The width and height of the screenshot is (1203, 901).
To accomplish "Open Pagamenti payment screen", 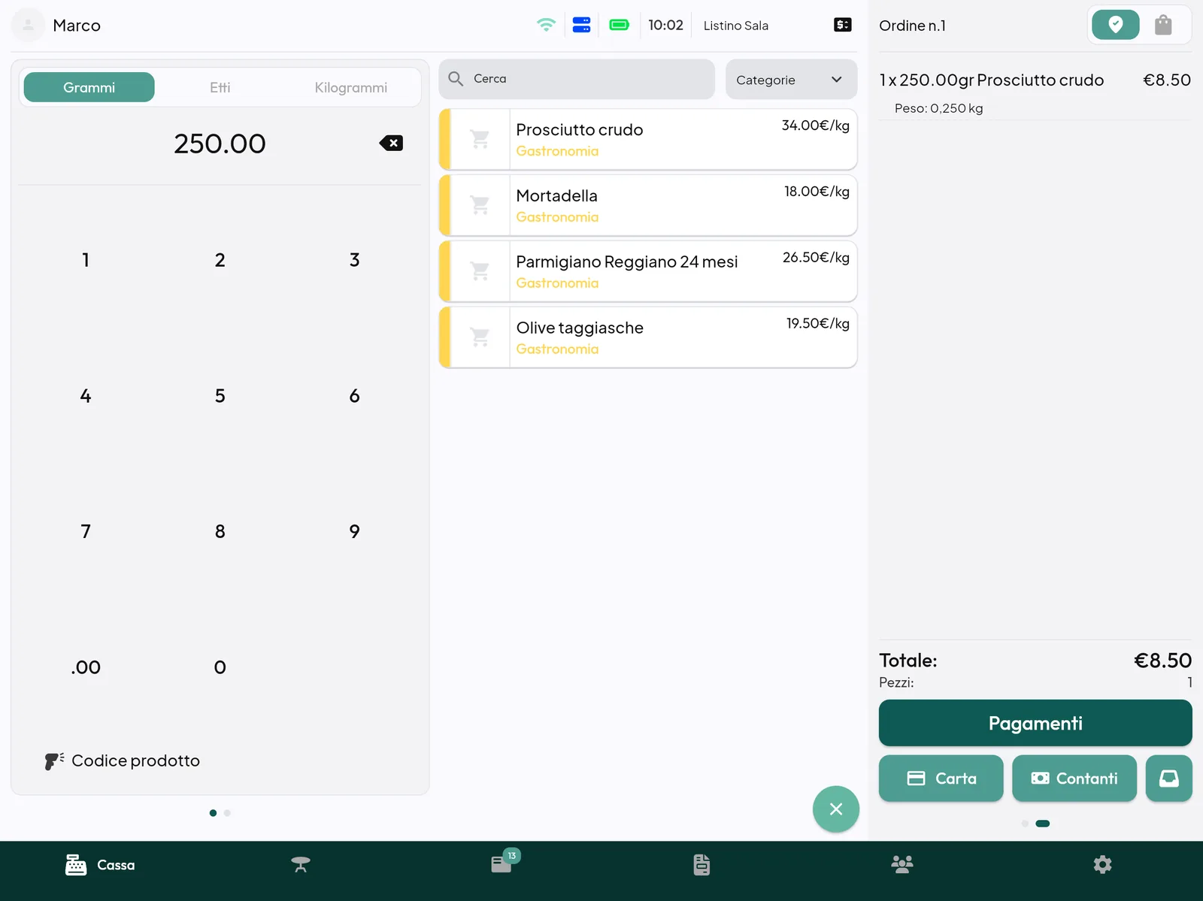I will click(1035, 723).
